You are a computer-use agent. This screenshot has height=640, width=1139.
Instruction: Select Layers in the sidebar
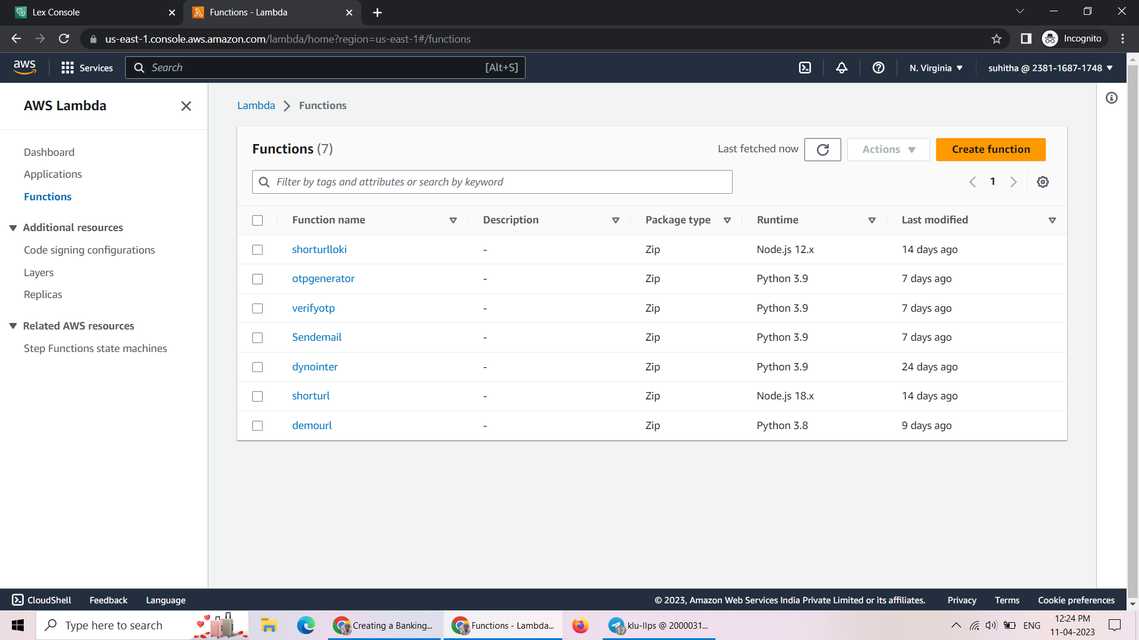point(39,273)
